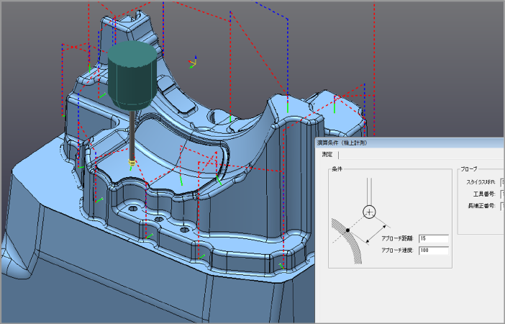Click the スタイラス球R label
The width and height of the screenshot is (505, 324).
(481, 182)
